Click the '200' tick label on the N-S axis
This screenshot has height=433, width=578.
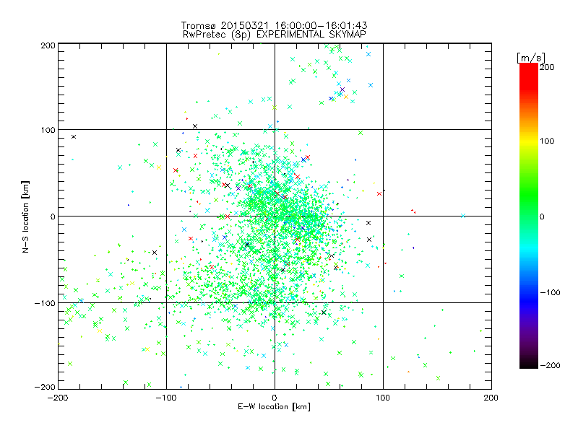48,45
